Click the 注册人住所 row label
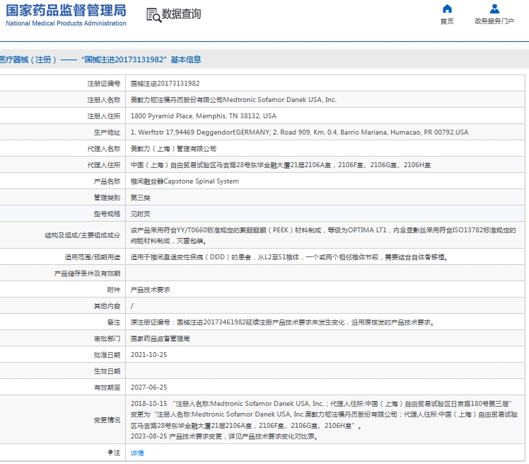Screen dimensions: 529x464 point(103,116)
